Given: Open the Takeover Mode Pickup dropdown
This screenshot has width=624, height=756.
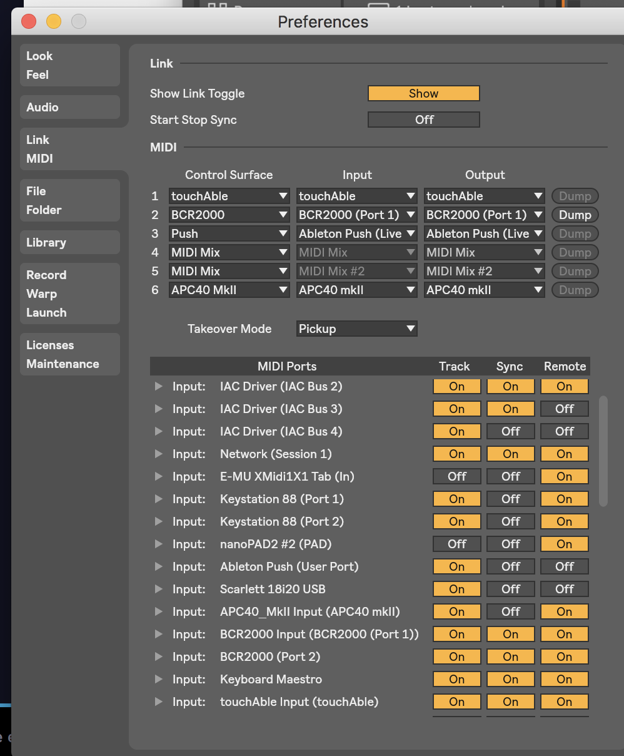Looking at the screenshot, I should [357, 329].
